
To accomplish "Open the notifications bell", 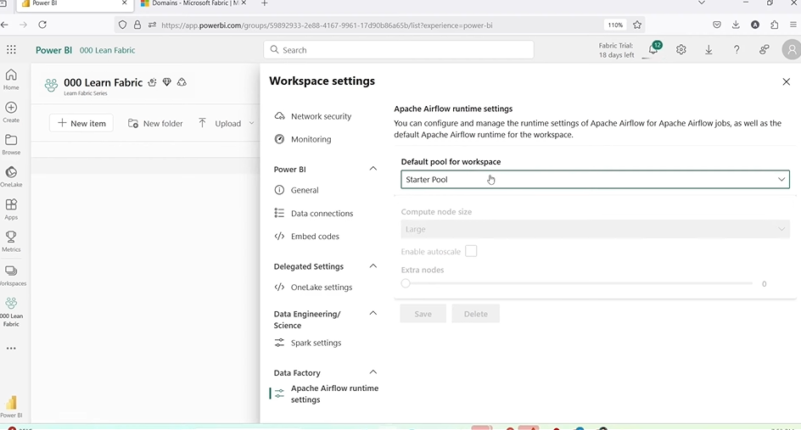I will tap(653, 49).
